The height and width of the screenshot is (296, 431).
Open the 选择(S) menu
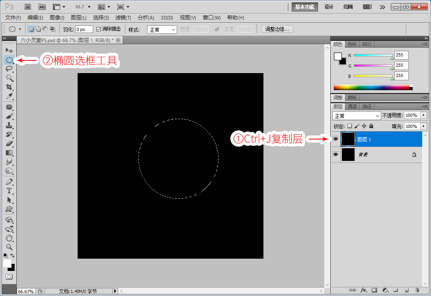tap(101, 17)
